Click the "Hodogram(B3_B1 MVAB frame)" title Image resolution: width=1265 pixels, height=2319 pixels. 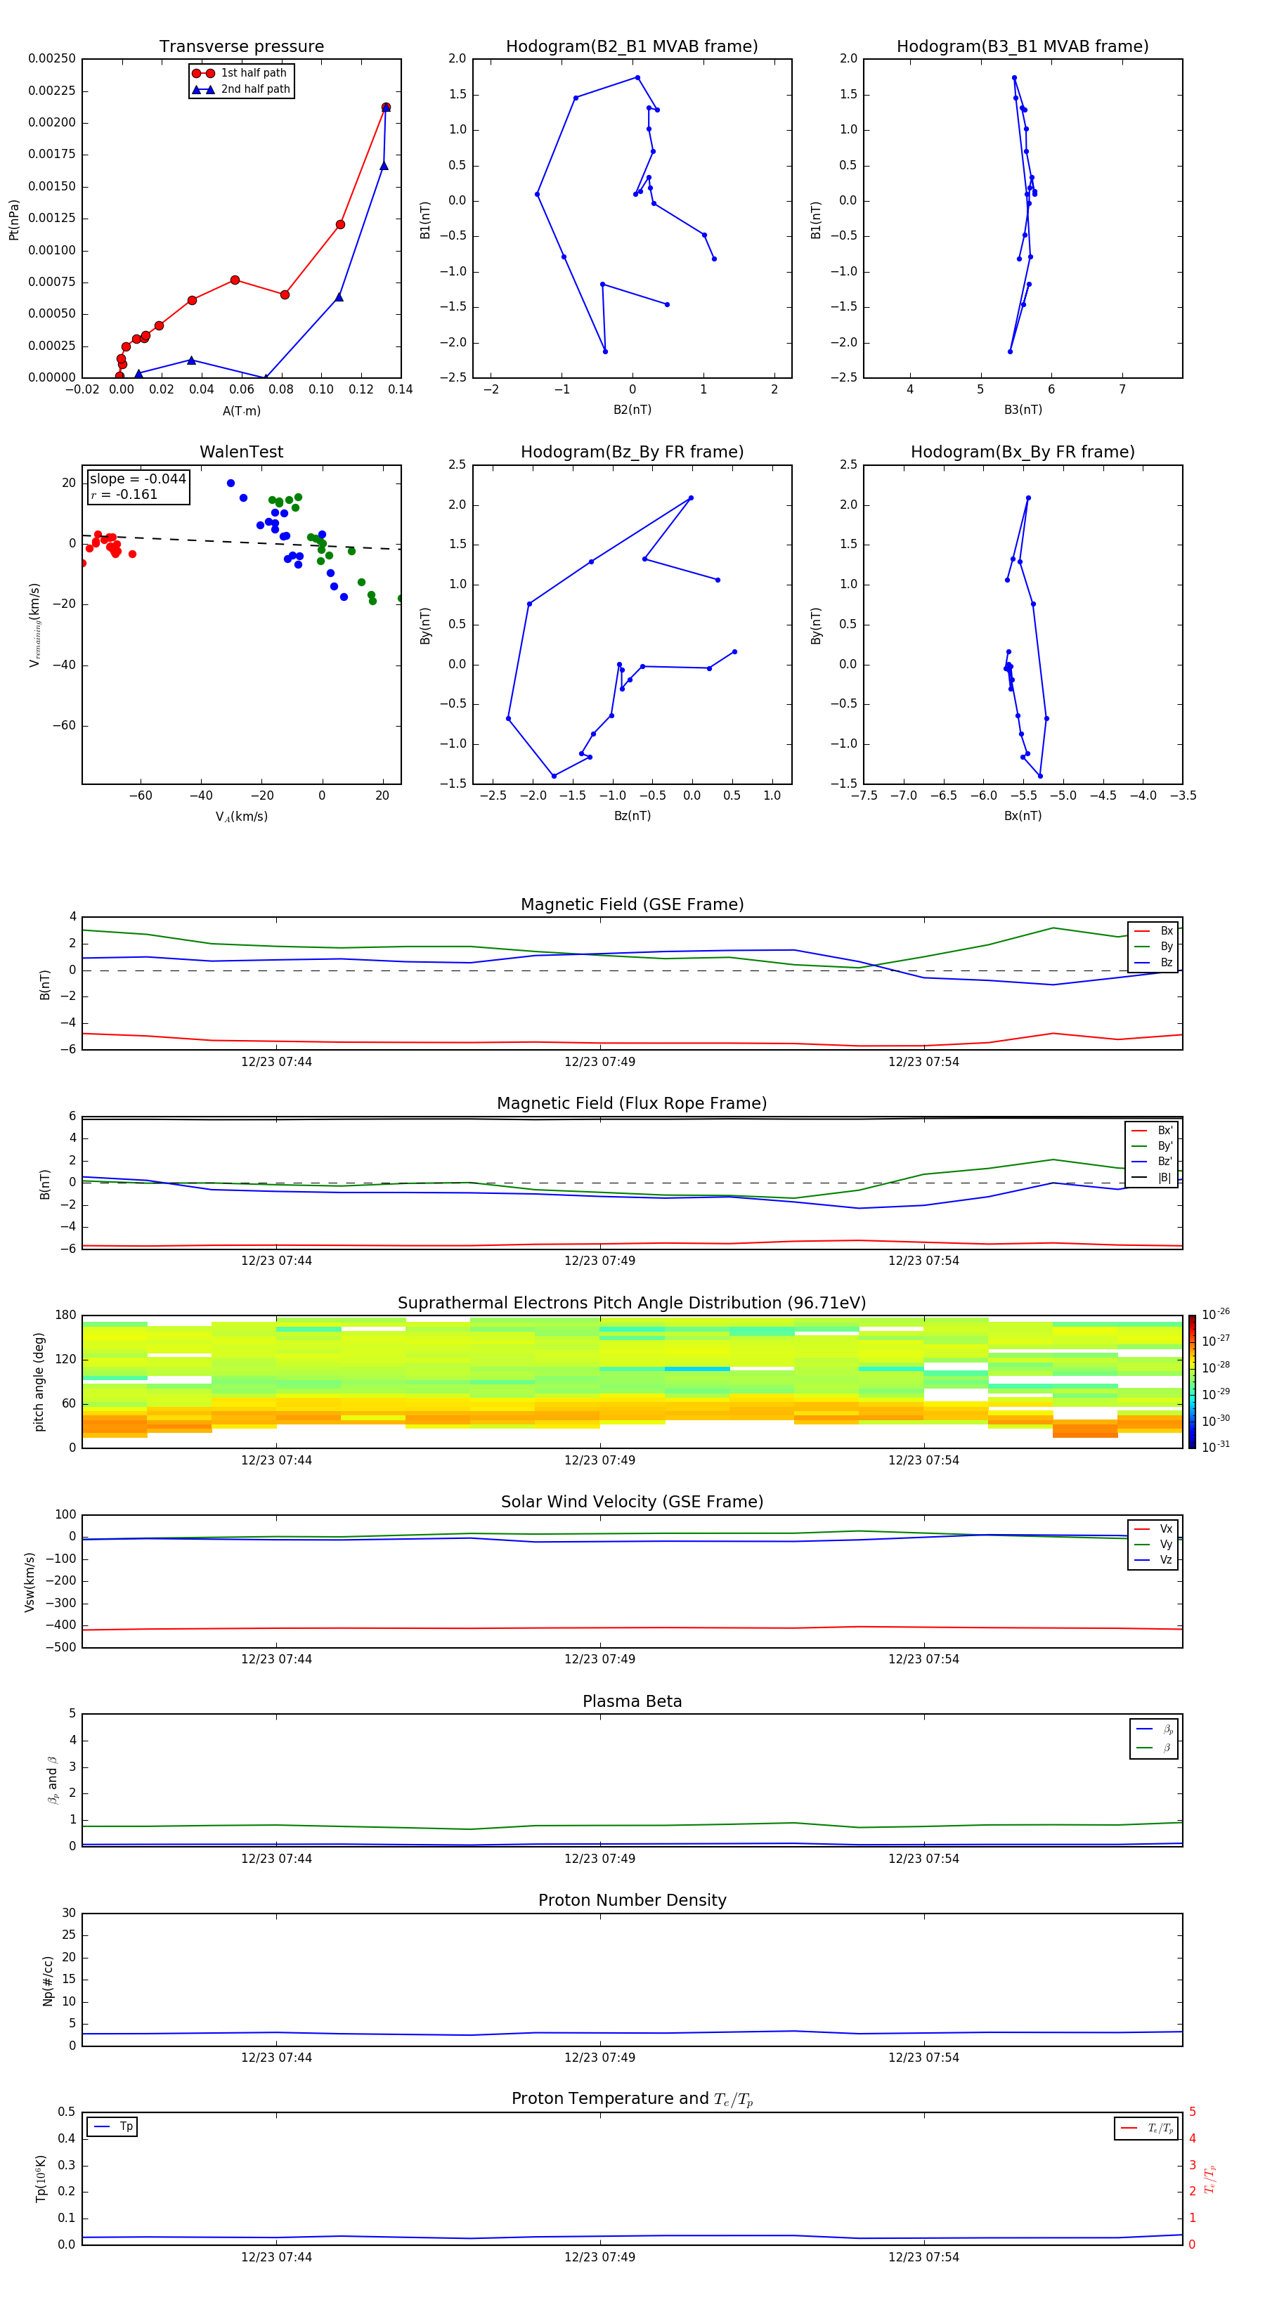pos(1023,47)
